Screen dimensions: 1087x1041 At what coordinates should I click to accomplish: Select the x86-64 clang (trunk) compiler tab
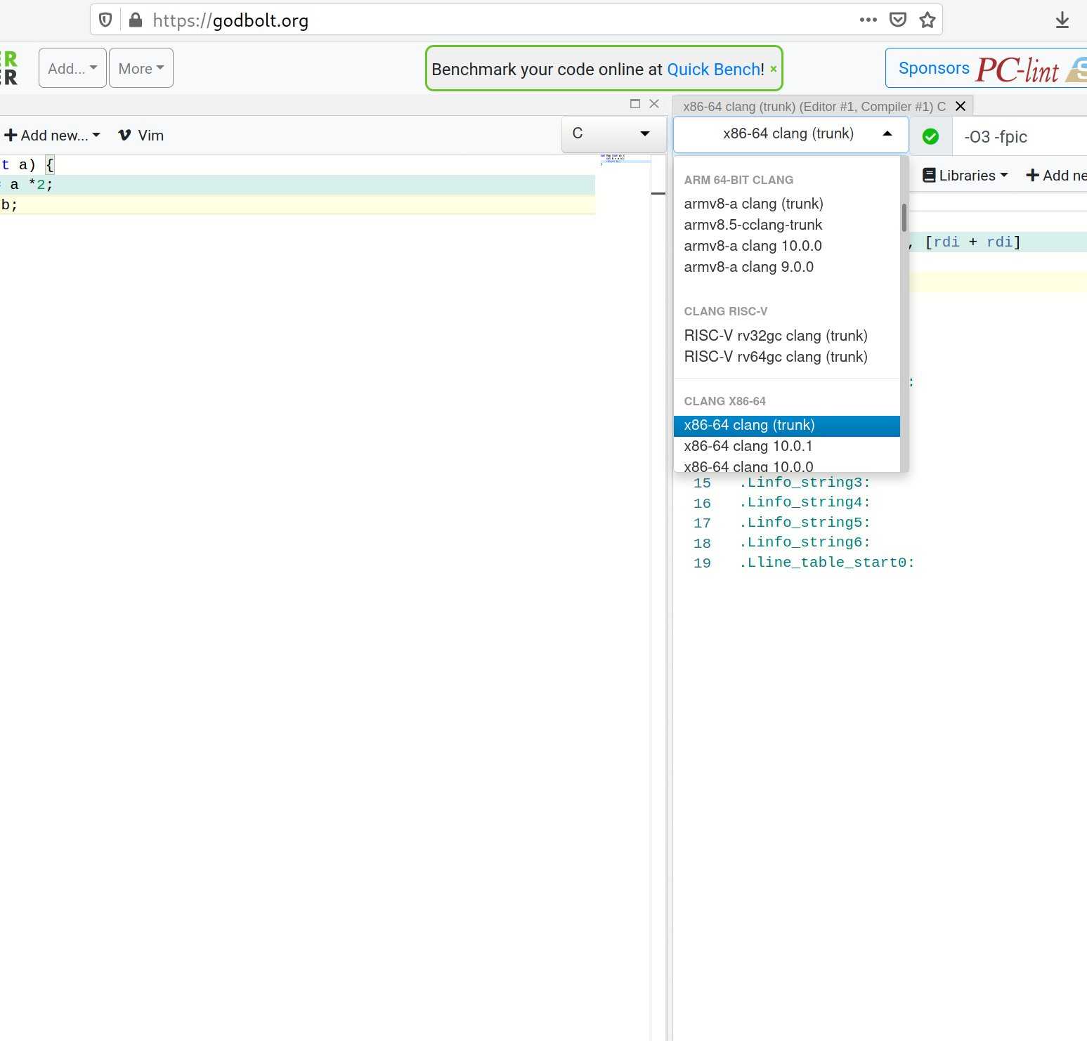click(814, 106)
